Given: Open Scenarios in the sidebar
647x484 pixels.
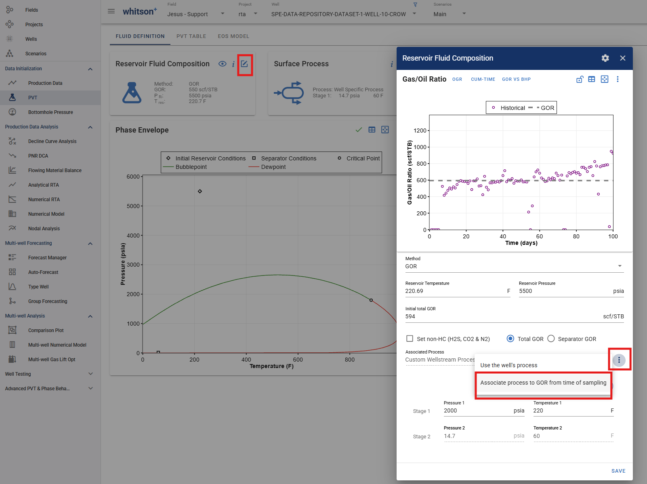Looking at the screenshot, I should (x=36, y=54).
